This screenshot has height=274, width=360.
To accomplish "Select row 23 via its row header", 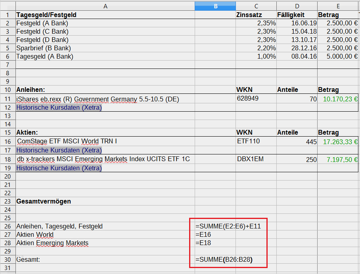I will [x=8, y=201].
